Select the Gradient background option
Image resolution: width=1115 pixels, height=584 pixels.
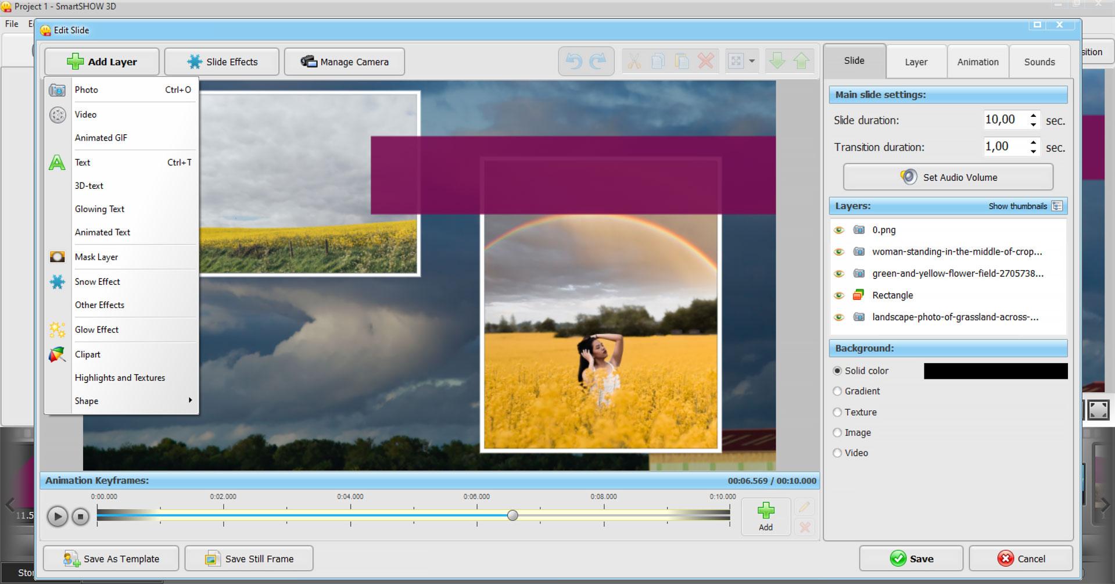point(837,391)
